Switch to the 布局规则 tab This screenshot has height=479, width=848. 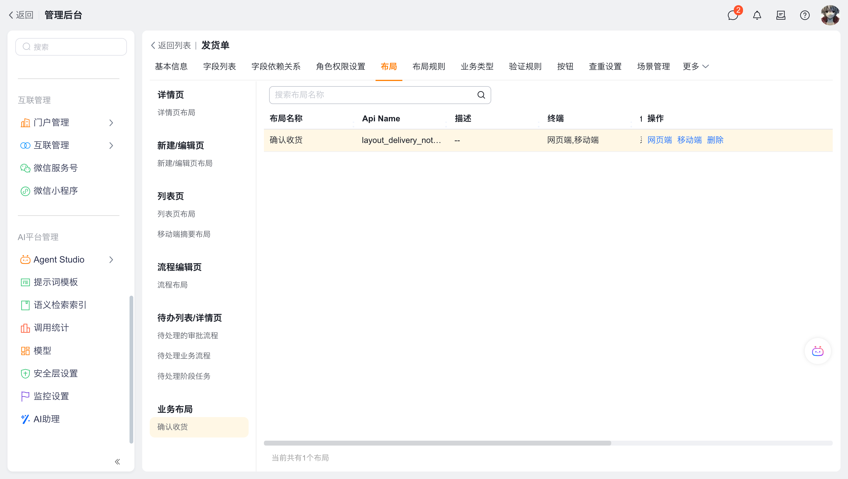(429, 67)
